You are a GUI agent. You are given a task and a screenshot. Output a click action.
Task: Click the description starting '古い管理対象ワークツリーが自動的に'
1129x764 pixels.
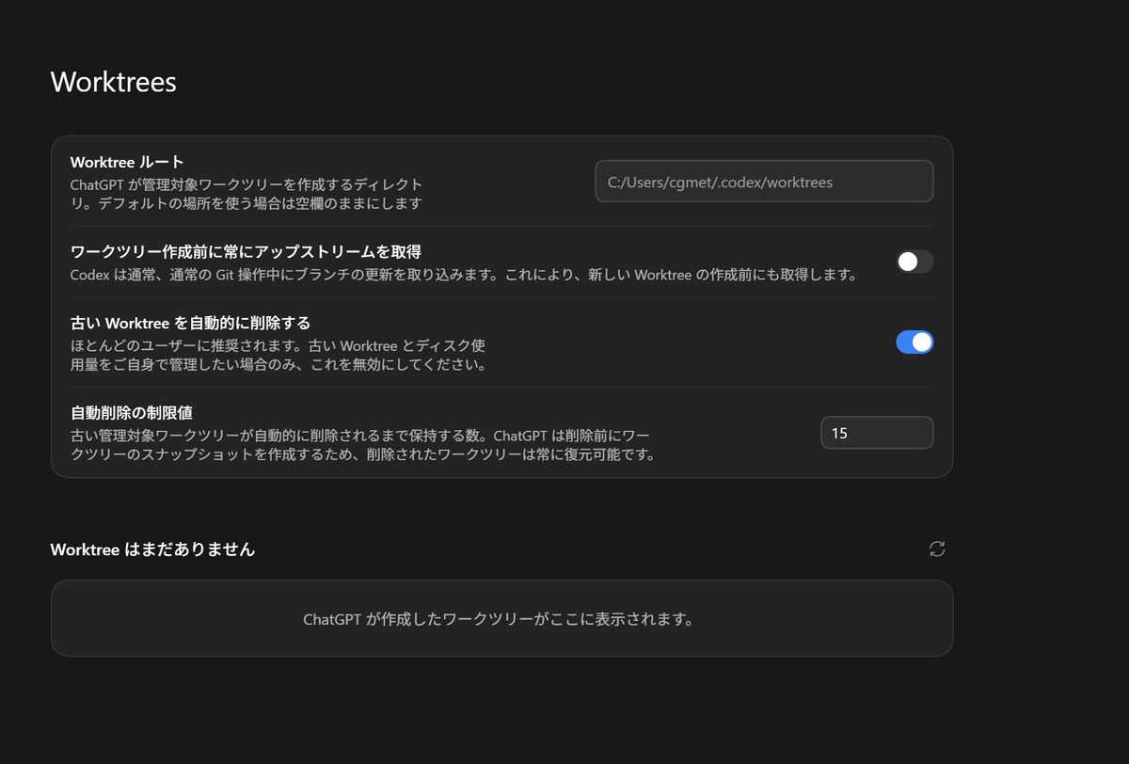(362, 445)
